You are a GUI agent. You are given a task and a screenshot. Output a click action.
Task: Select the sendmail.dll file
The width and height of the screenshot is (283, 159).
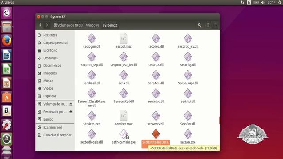92,77
